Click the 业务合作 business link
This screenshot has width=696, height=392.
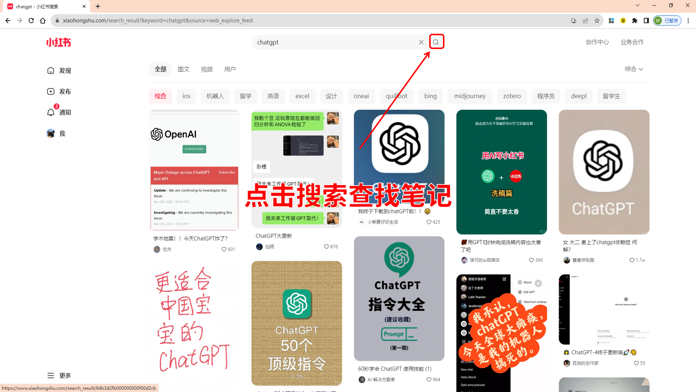tap(632, 42)
